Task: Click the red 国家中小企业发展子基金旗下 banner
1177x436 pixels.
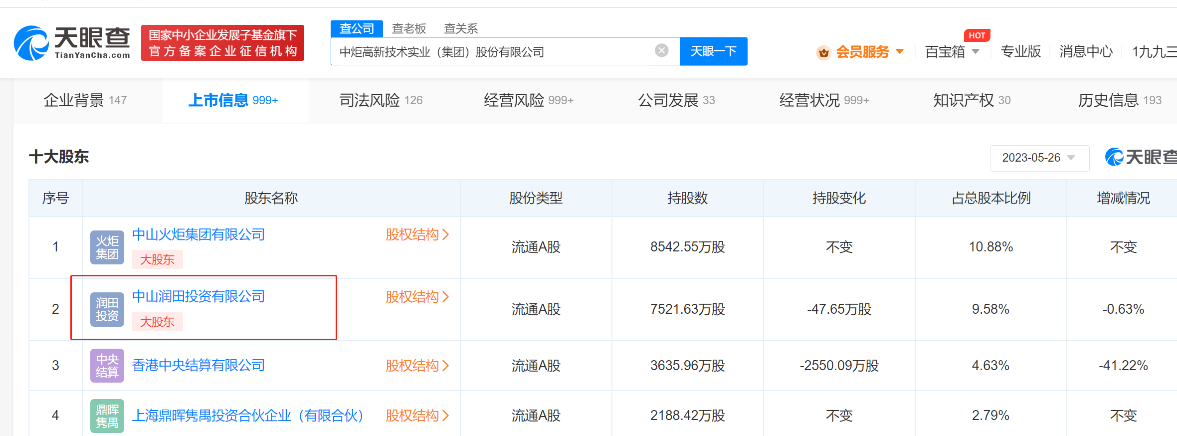Action: pos(222,43)
